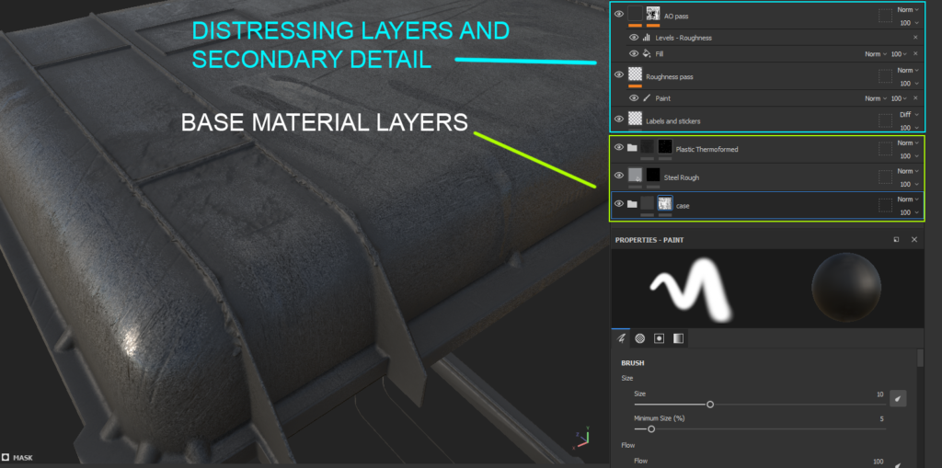Screen dimensions: 942x468
Task: Click the Minimum Size value field showing 5
Action: (882, 418)
